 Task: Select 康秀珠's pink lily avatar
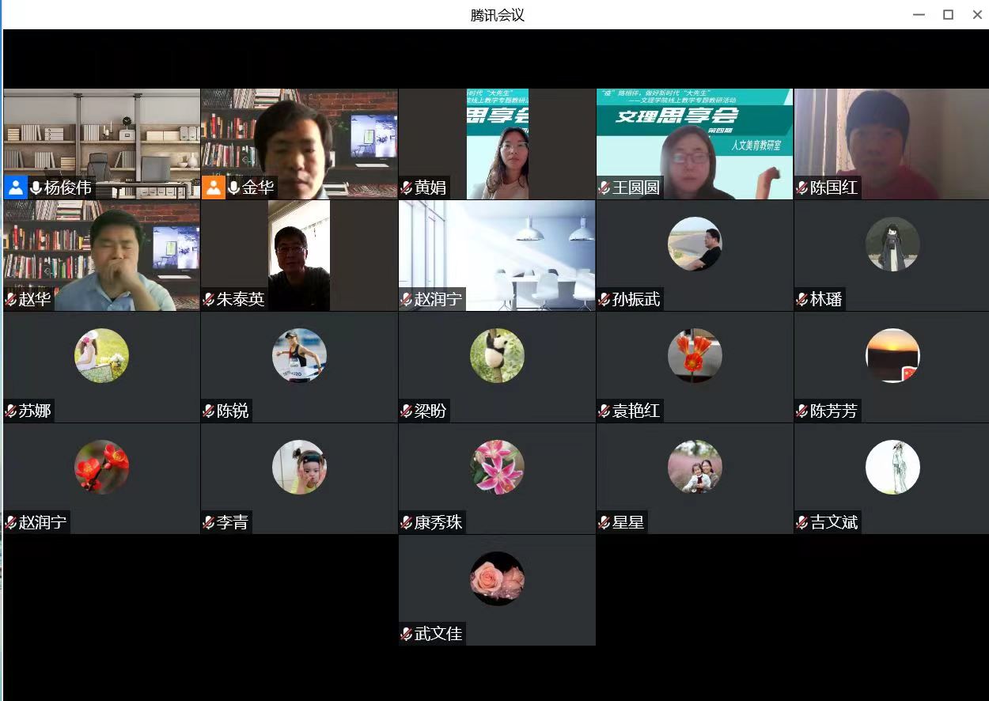497,468
